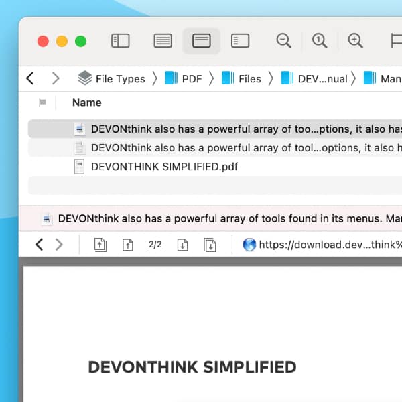Go back in navigation history
Screen dimensions: 402x402
click(x=30, y=78)
